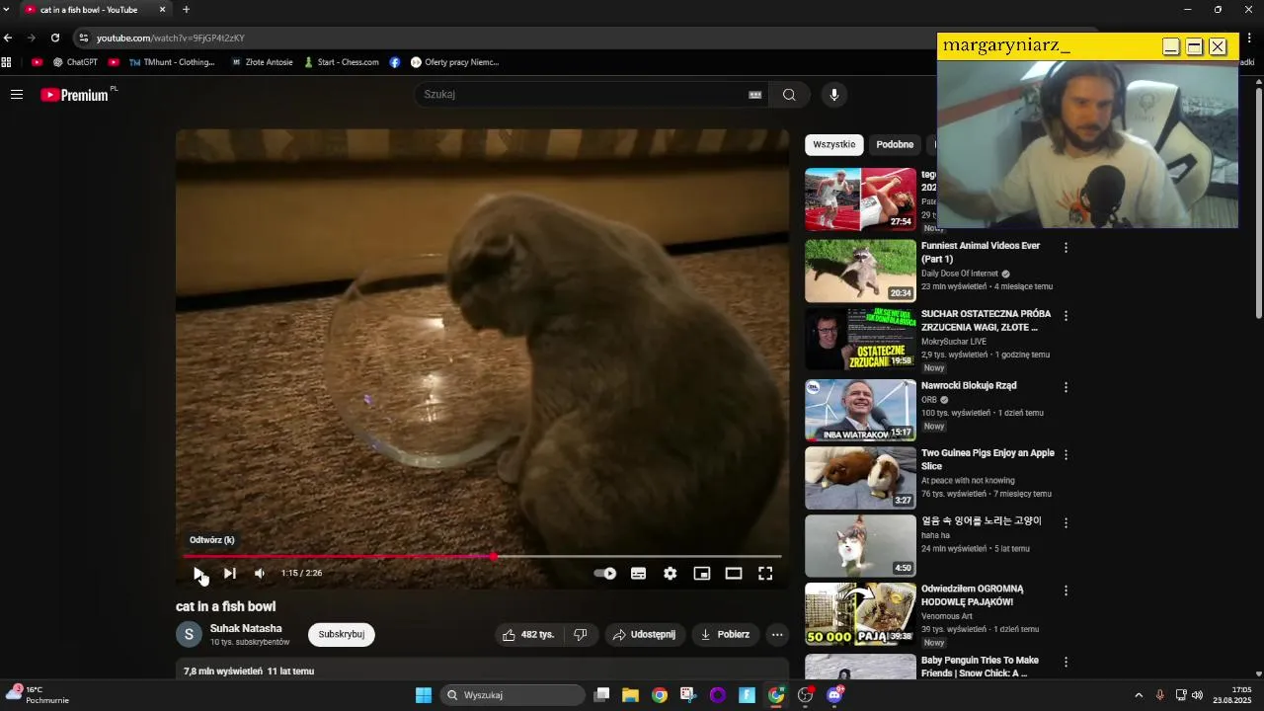Image resolution: width=1264 pixels, height=711 pixels.
Task: Toggle subtitles in the video player
Action: (x=639, y=573)
